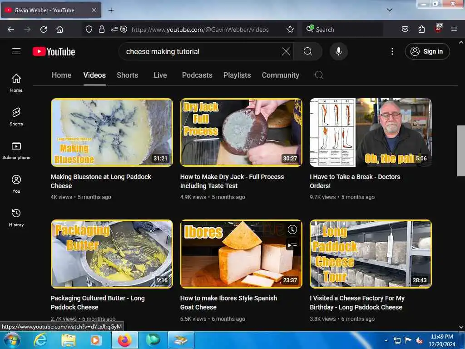Save the page to Pocket
The image size is (465, 349).
405,29
